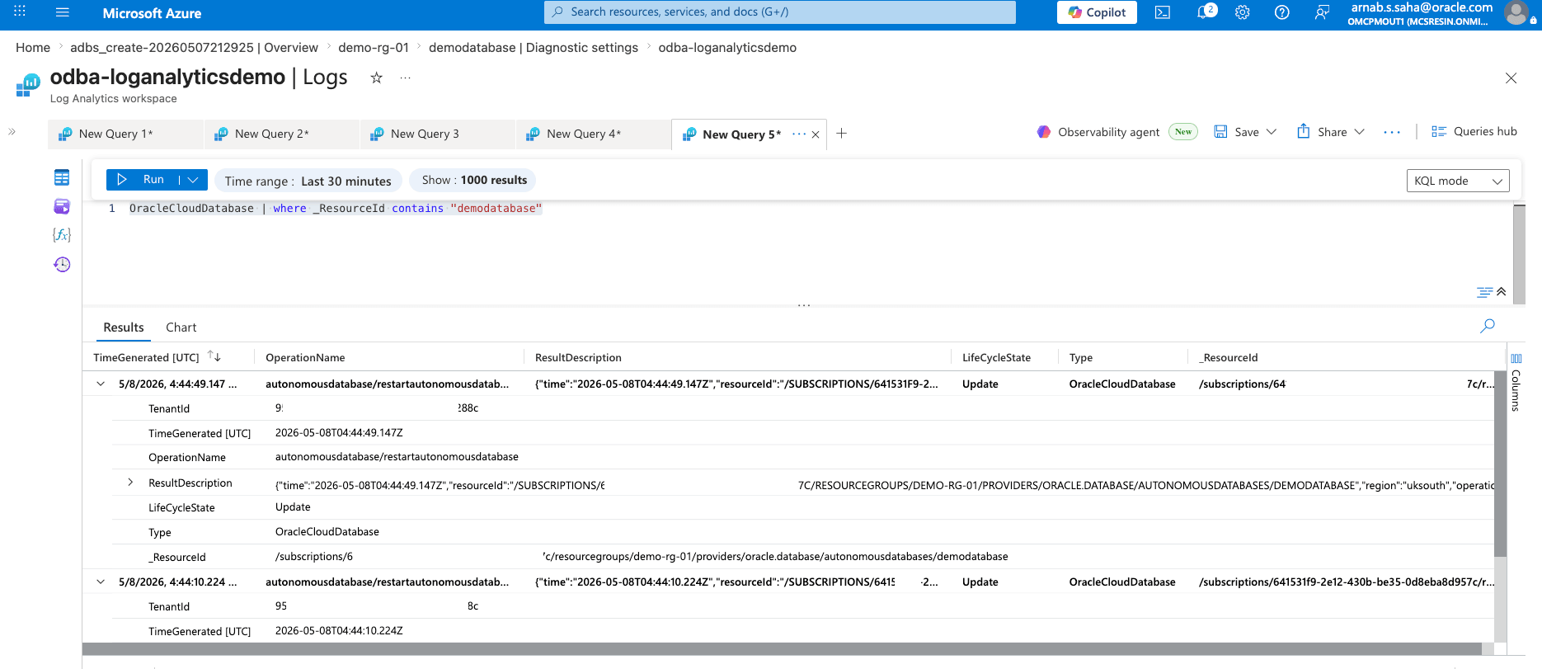
Task: Expand the ResultDescription field
Action: (130, 483)
